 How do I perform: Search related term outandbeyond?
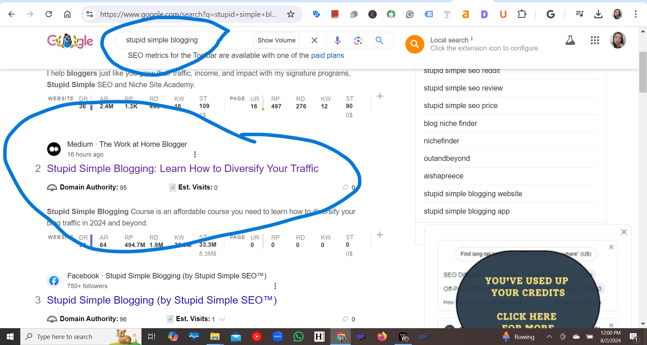[x=446, y=159]
